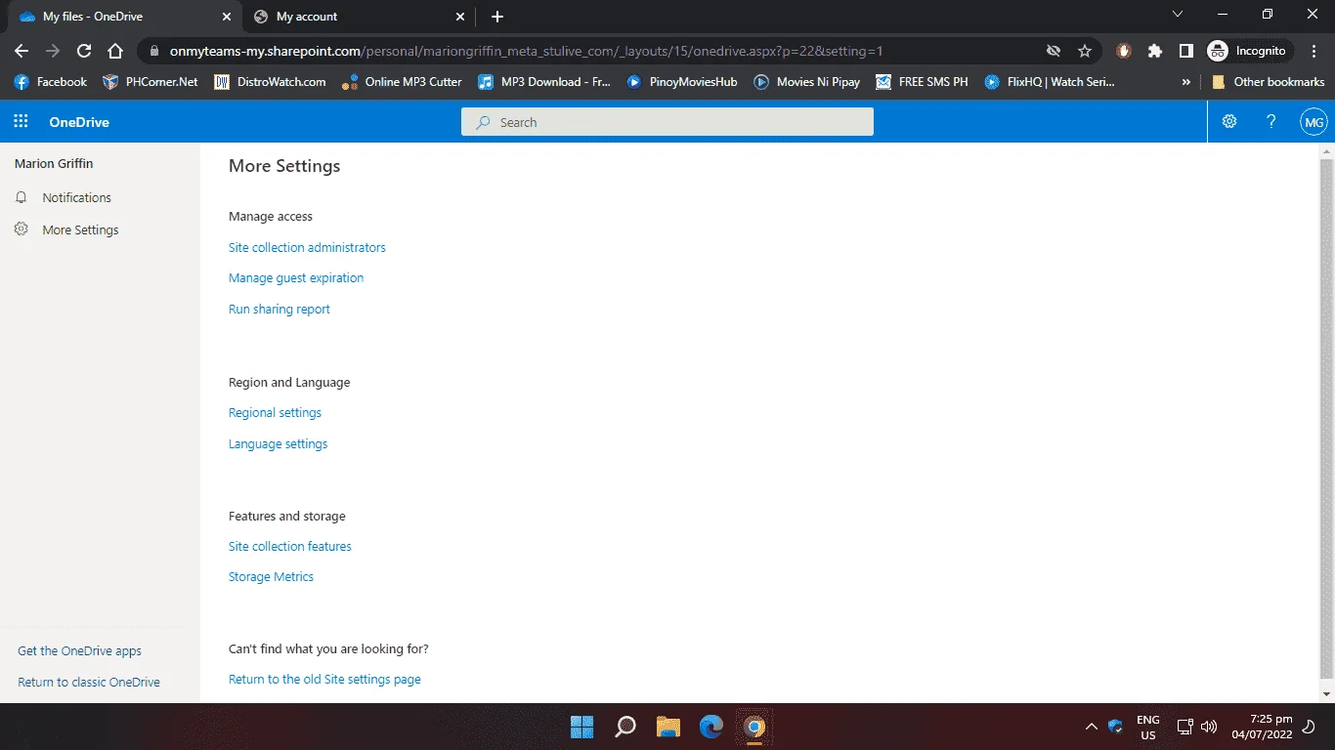Click the Incognito profile button

[x=1251, y=51]
